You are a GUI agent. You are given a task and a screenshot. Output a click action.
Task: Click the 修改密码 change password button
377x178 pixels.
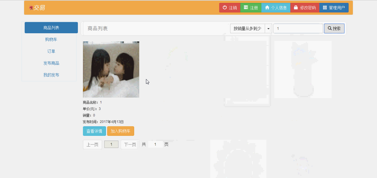(x=305, y=8)
